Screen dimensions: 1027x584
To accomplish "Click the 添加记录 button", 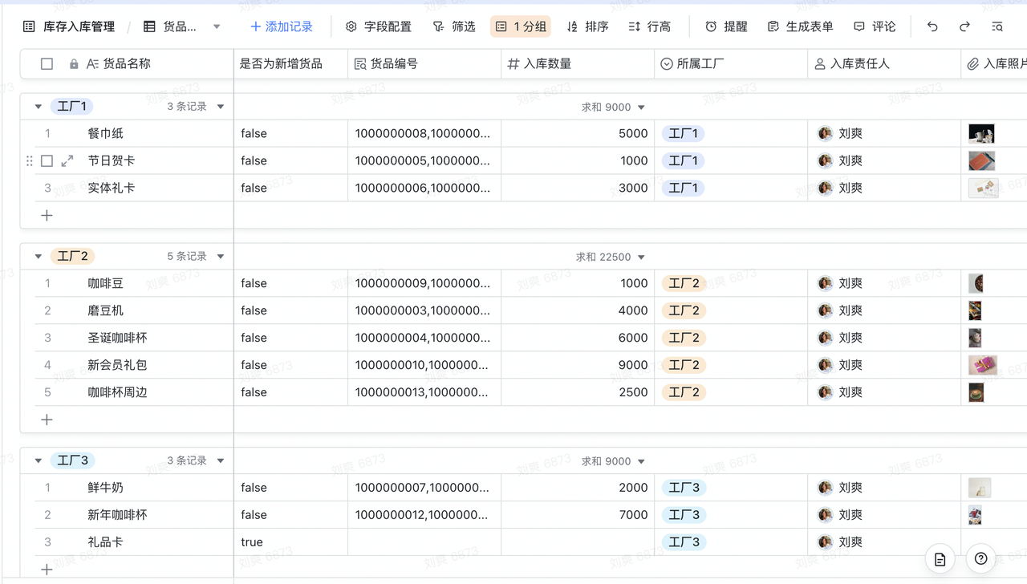I will pos(281,26).
